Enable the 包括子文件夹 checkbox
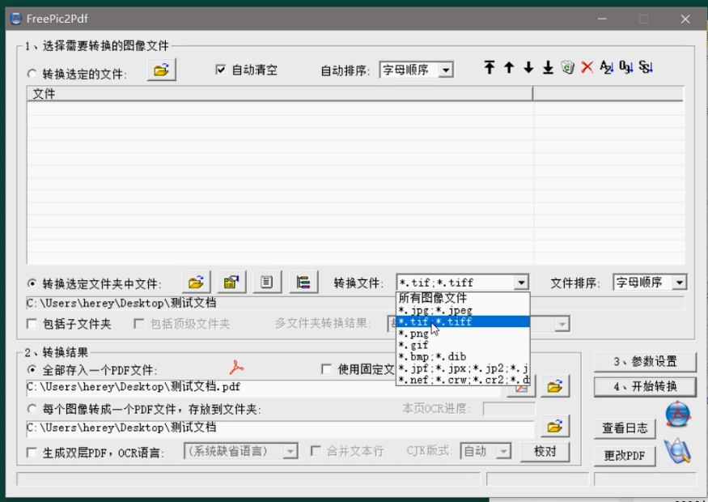Image resolution: width=708 pixels, height=502 pixels. pos(32,324)
